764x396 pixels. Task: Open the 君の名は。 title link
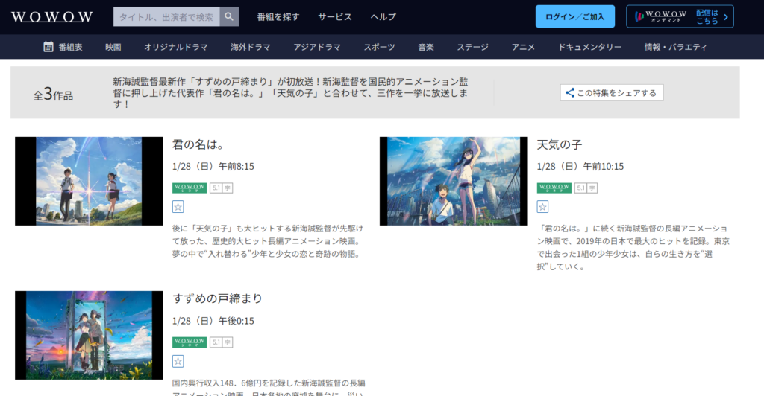pos(198,144)
